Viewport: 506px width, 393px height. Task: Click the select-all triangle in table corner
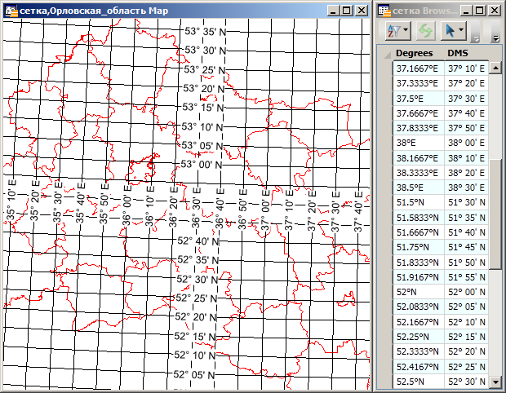point(387,54)
